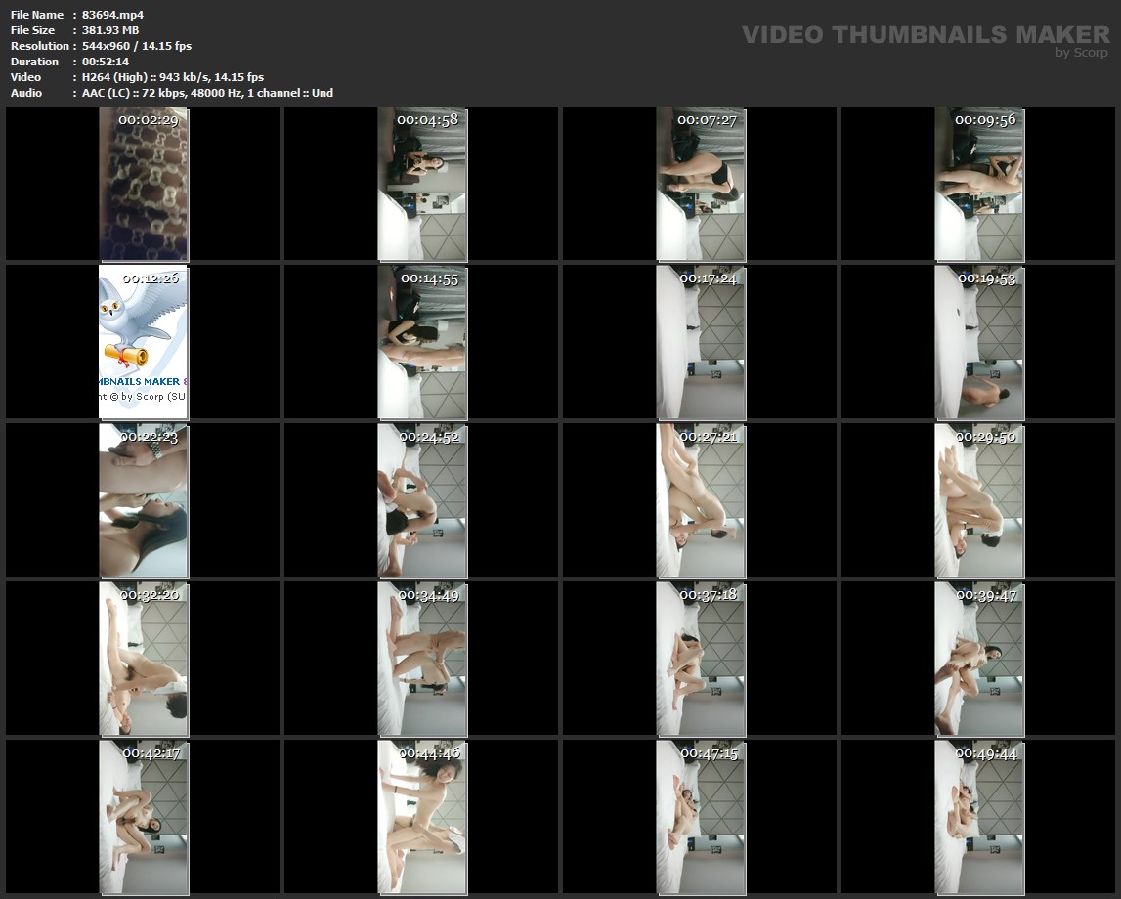
Task: Click the thumbnail marked 00:47:15
Action: (701, 817)
